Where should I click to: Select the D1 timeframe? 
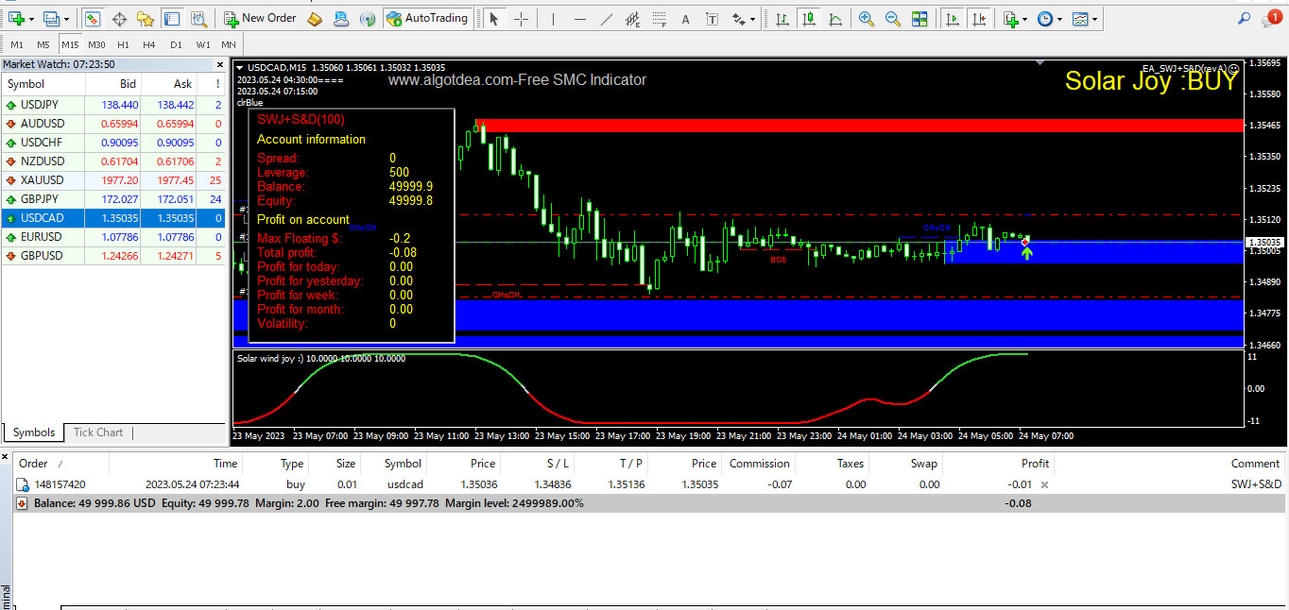pyautogui.click(x=176, y=44)
